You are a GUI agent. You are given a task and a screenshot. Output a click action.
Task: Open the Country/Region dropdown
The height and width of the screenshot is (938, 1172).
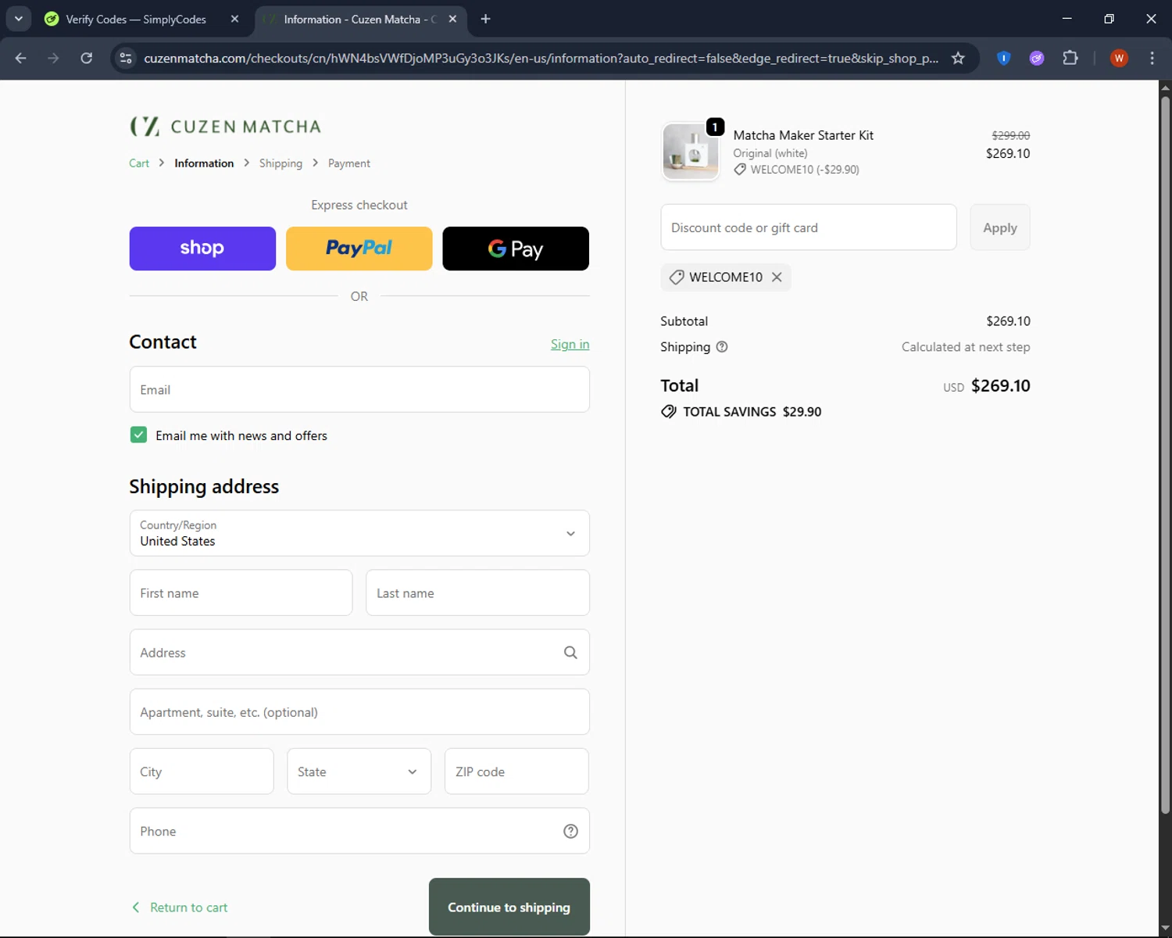click(359, 533)
